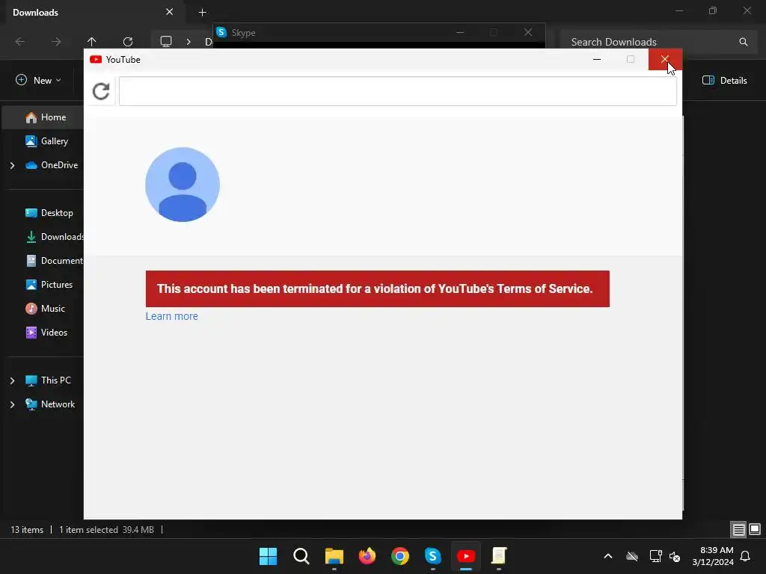
Task: Go up one folder level in Explorer
Action: coord(91,42)
